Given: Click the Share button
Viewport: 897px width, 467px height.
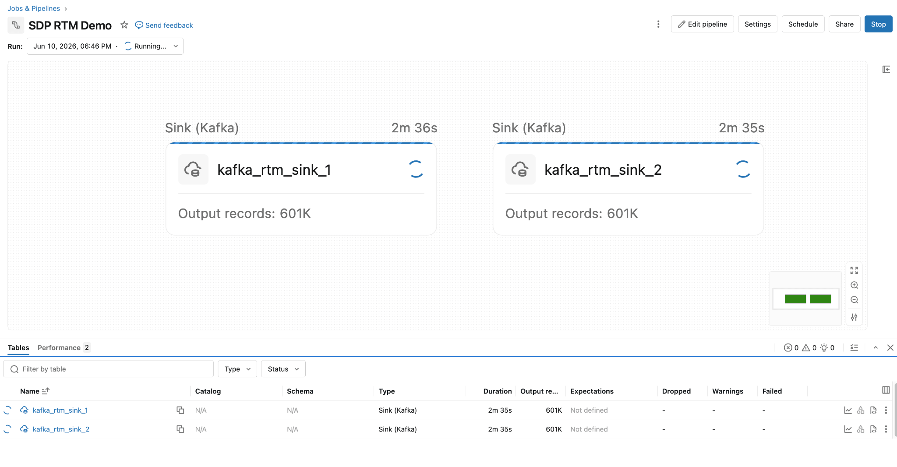Looking at the screenshot, I should point(844,24).
